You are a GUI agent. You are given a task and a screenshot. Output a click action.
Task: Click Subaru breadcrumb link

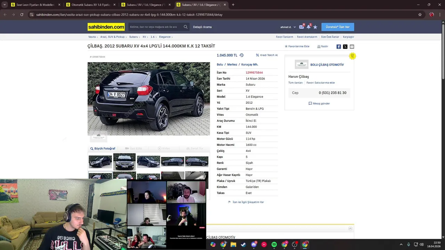click(133, 37)
